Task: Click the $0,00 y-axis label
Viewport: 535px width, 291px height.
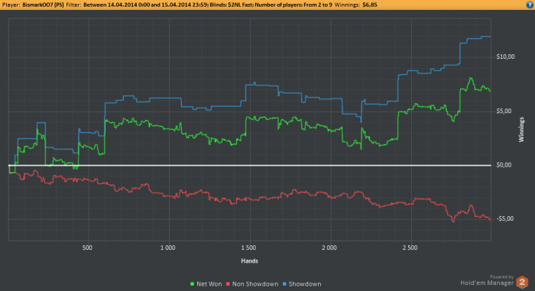Action: coord(504,165)
